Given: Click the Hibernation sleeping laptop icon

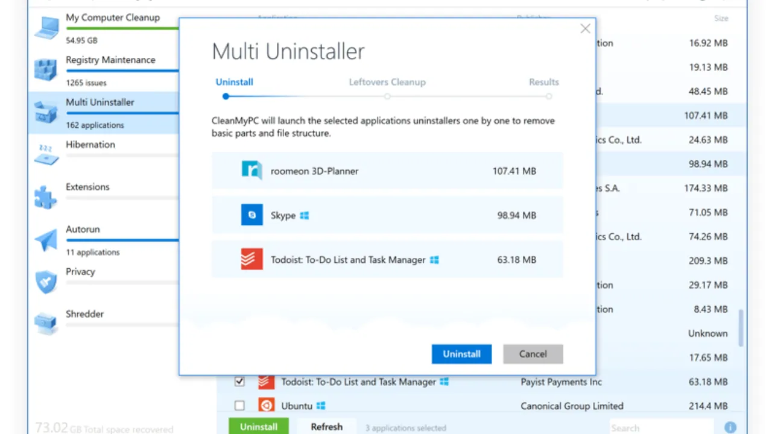Looking at the screenshot, I should coord(46,154).
